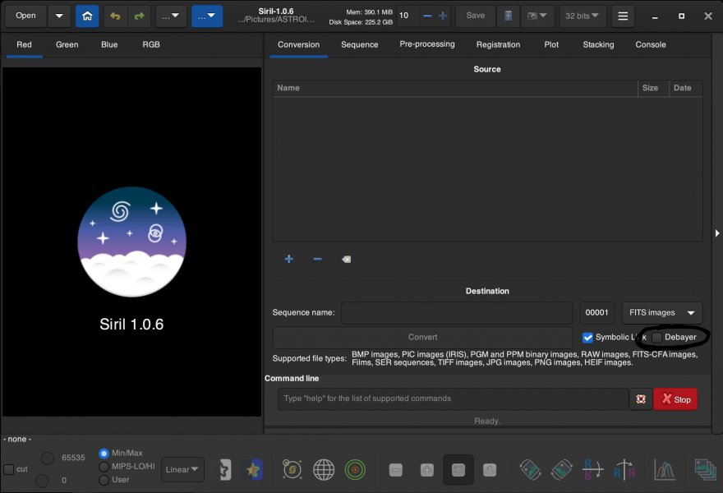The image size is (723, 493).
Task: Open the 32 bits depth dropdown
Action: (x=583, y=16)
